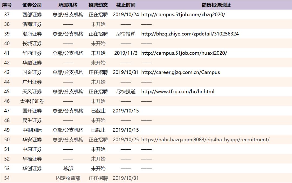
Task: Open the 国金证券 career.gjzq.com.cn link
Action: click(180, 72)
